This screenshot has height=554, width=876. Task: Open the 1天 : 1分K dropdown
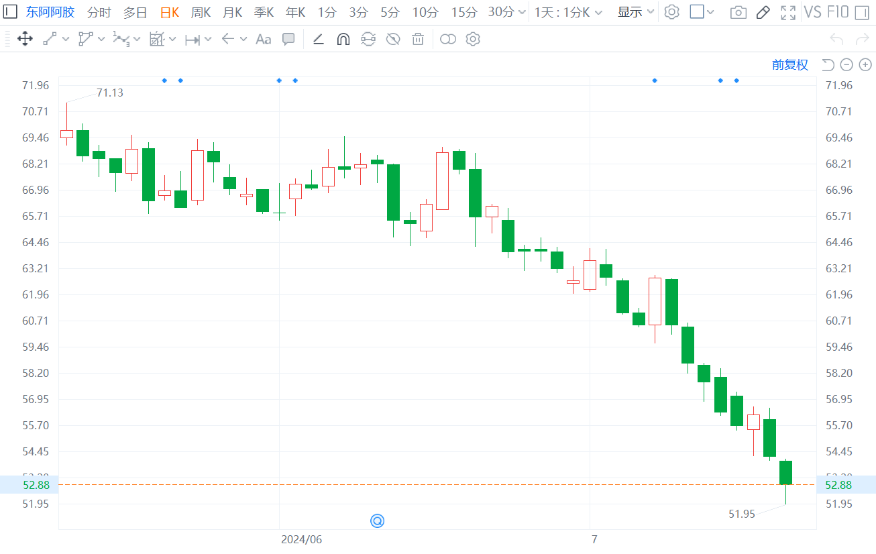[x=568, y=12]
